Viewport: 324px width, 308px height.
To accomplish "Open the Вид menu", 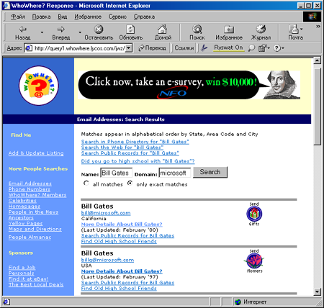I will point(62,17).
